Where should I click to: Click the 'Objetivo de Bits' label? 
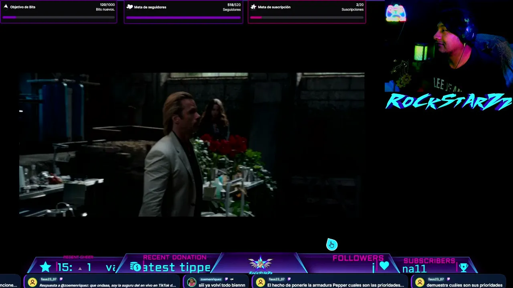[x=23, y=7]
